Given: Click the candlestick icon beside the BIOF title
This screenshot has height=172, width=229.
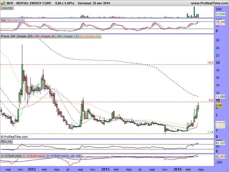Looking at the screenshot, I should point(3,3).
